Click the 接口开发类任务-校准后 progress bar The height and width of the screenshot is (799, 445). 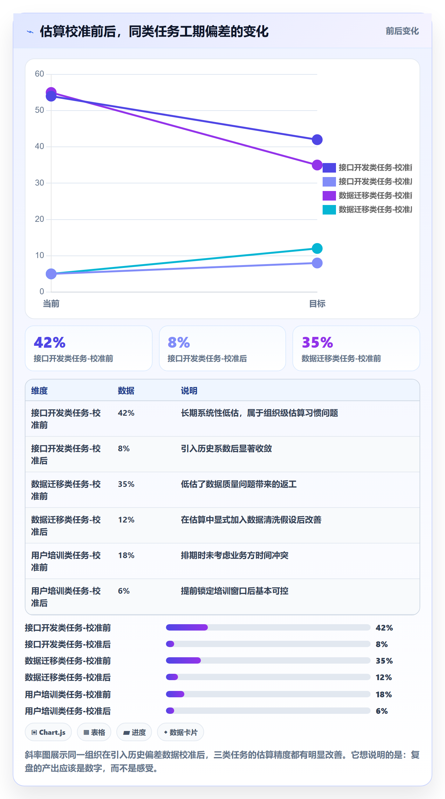point(268,644)
